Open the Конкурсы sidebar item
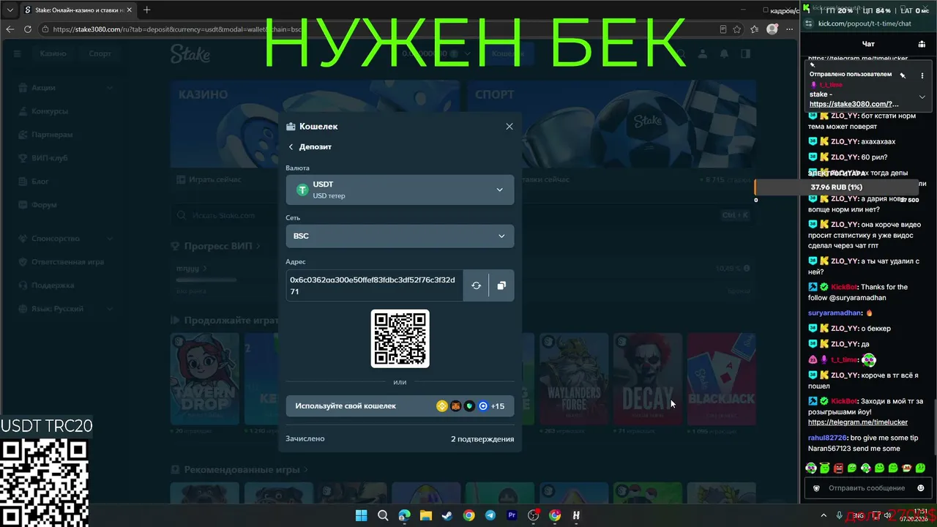Image resolution: width=937 pixels, height=527 pixels. point(65,111)
